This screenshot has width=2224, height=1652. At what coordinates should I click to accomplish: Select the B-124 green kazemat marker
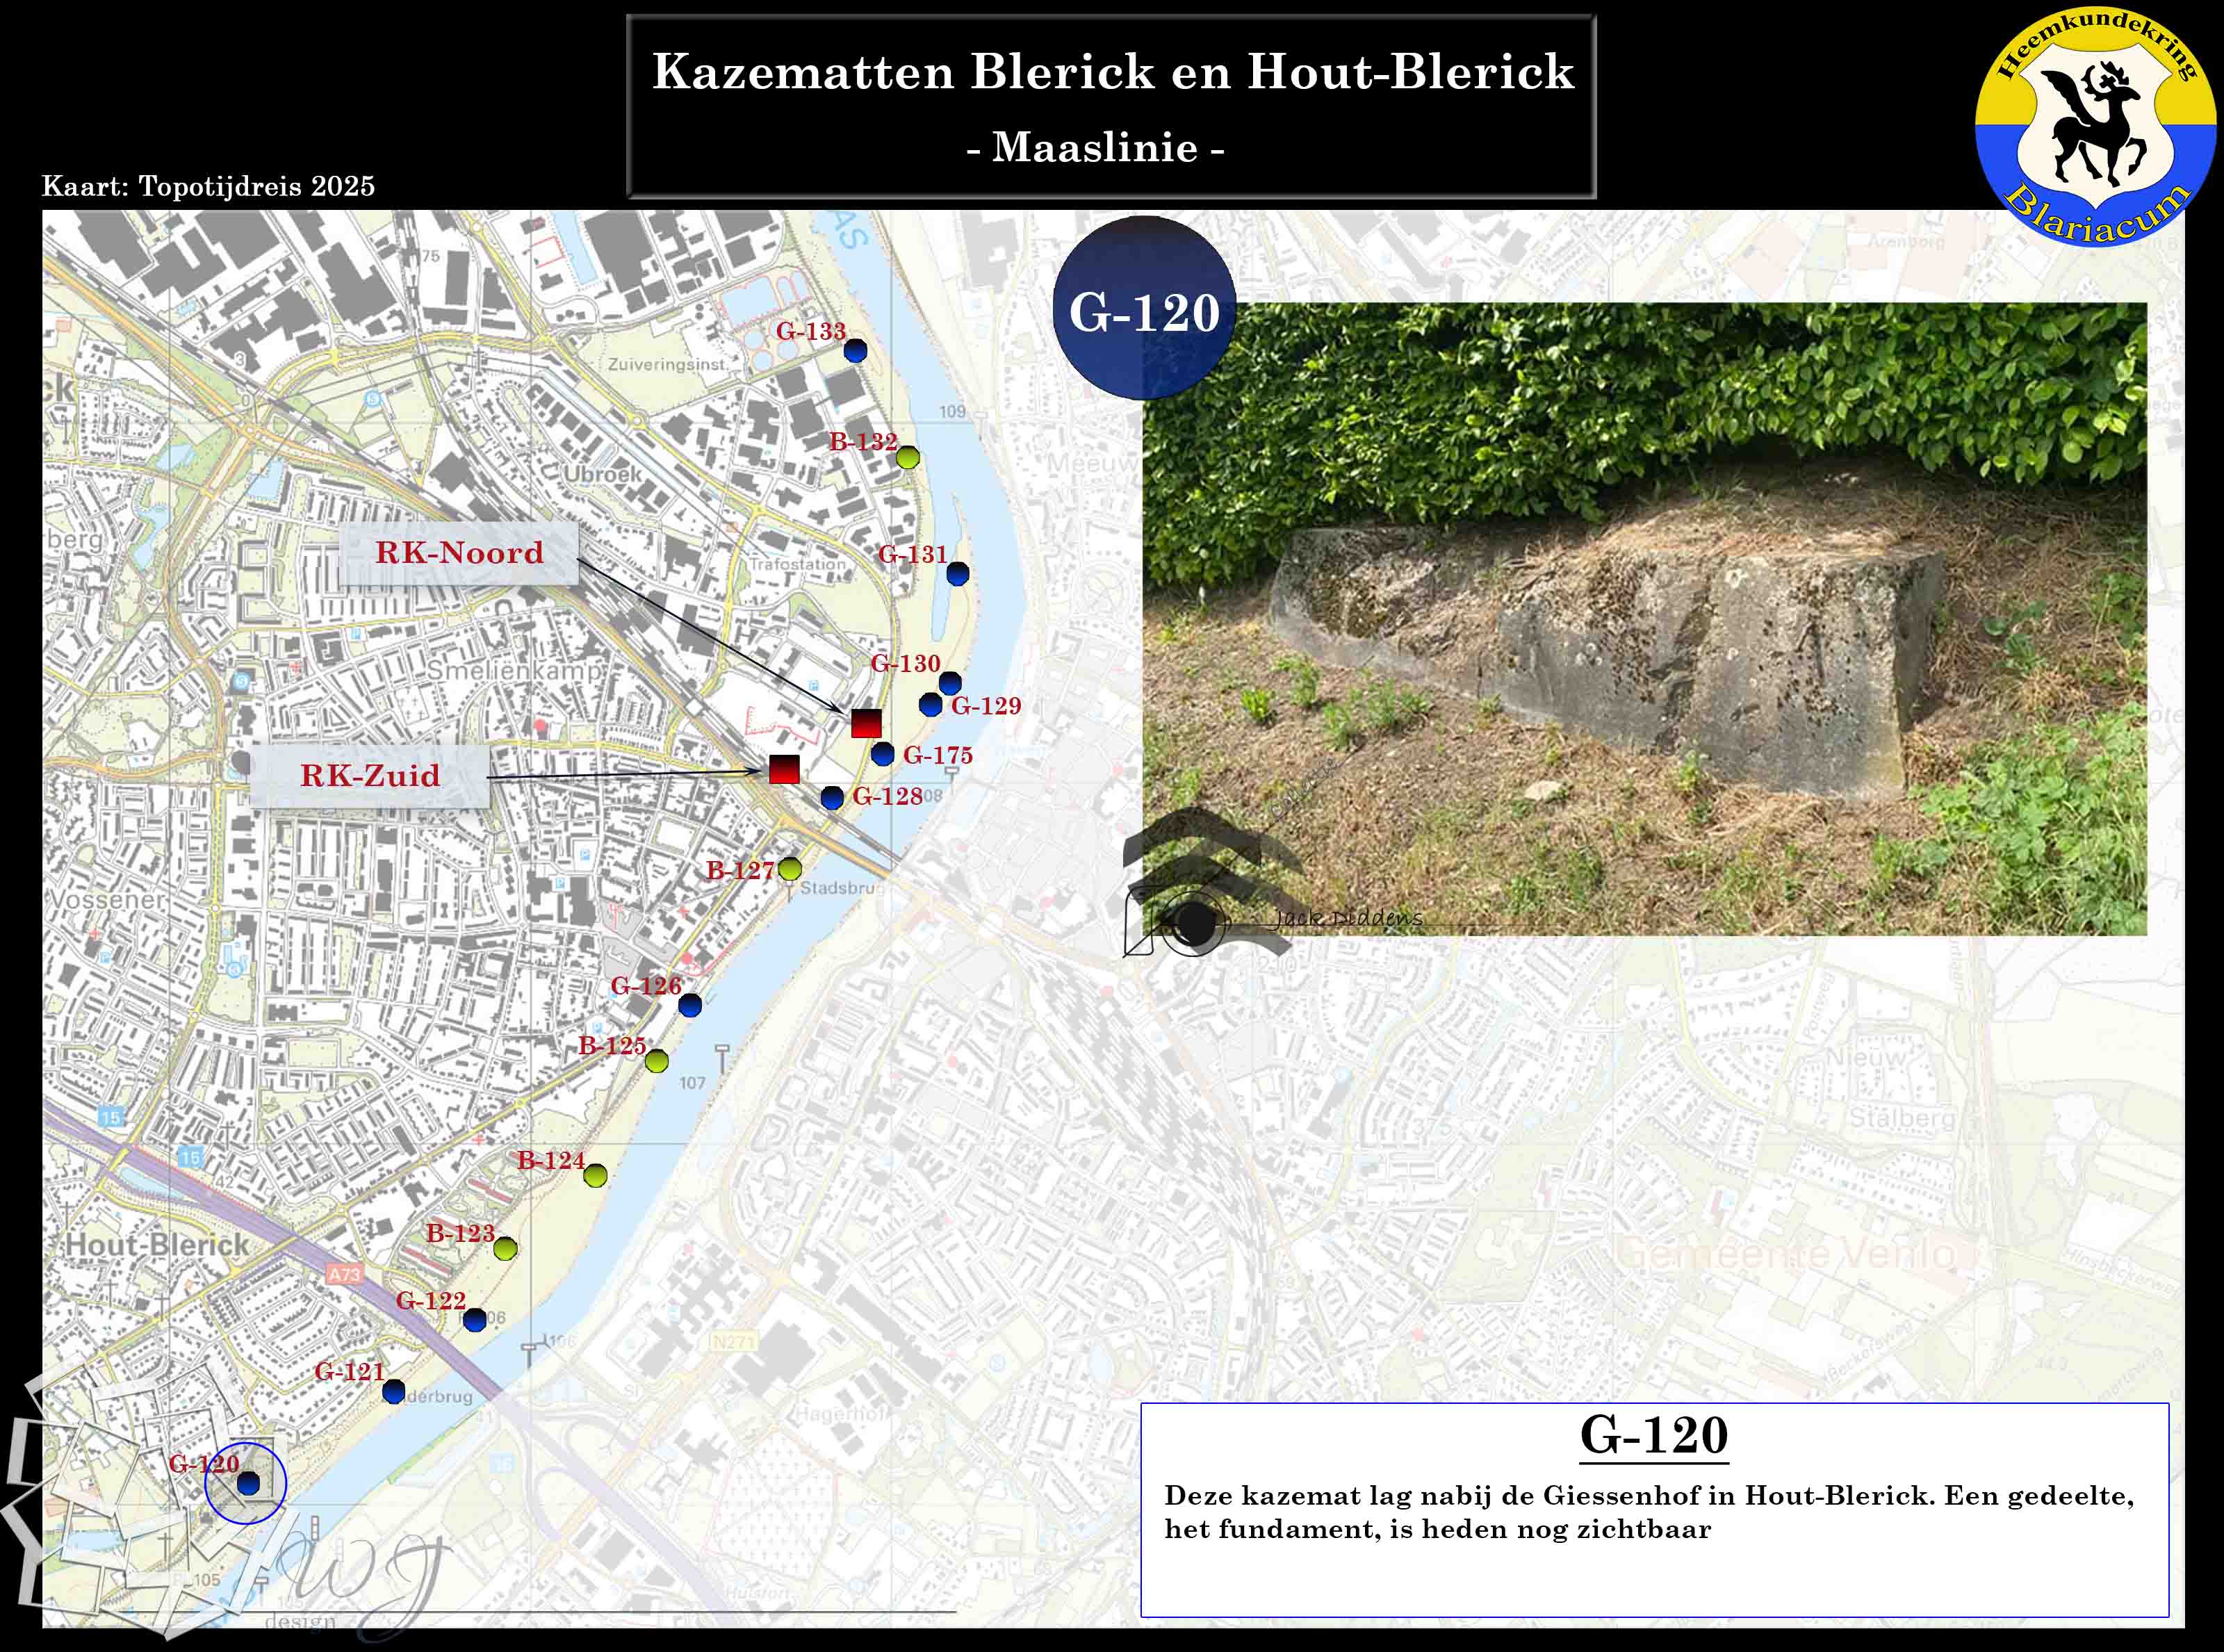[595, 1176]
